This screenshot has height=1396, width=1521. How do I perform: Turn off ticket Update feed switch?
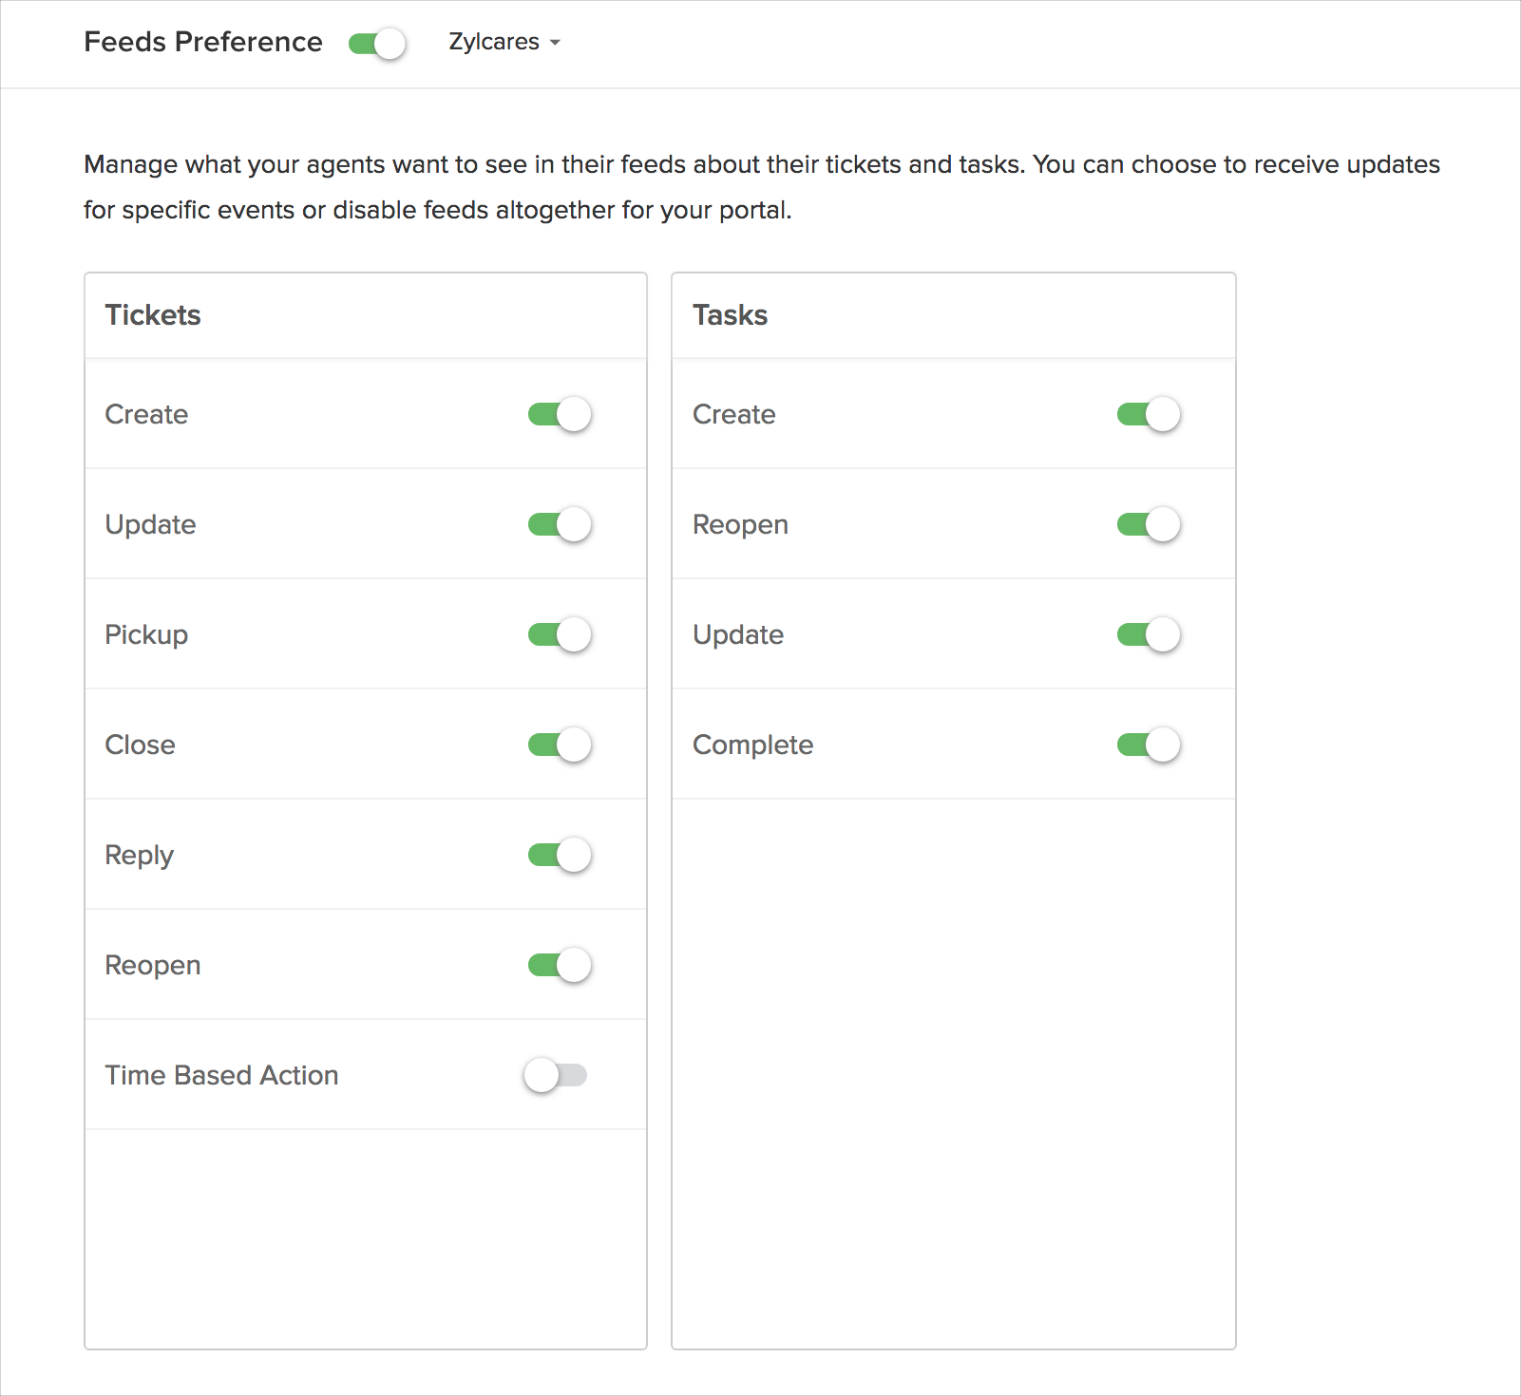click(560, 525)
